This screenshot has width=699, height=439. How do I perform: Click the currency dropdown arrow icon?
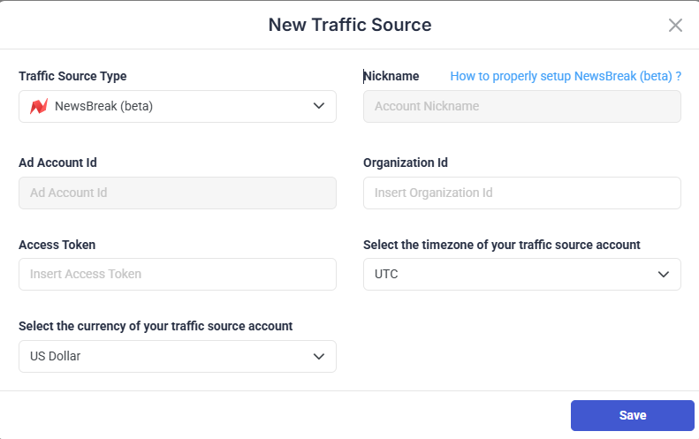[319, 356]
